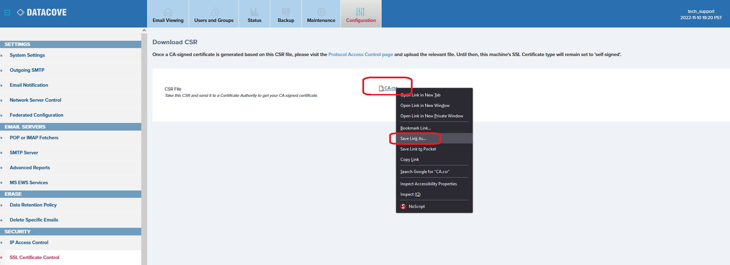Open SSL Certificate Control sidebar item

[x=35, y=257]
